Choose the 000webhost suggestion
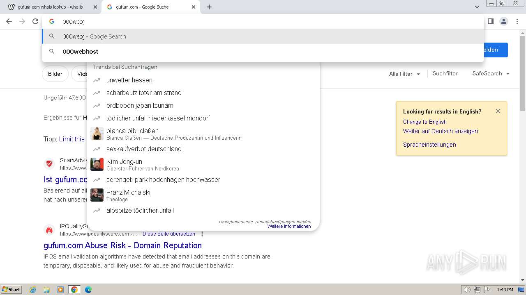The height and width of the screenshot is (295, 526). click(x=263, y=52)
